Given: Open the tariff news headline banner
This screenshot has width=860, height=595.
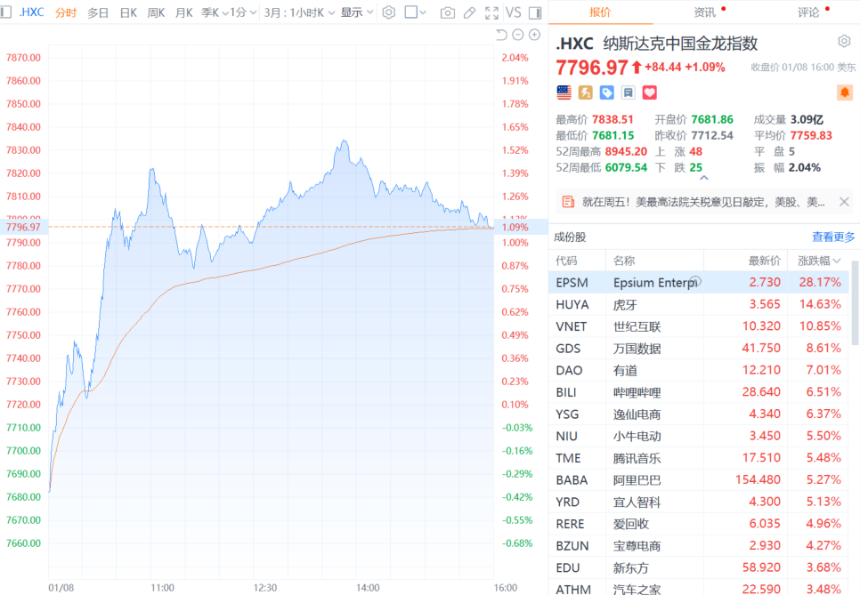Looking at the screenshot, I should pyautogui.click(x=703, y=202).
